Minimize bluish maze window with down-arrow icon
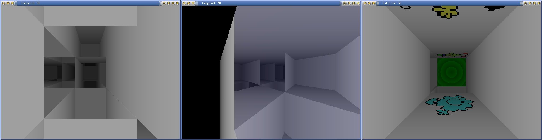542x140 pixels. click(x=349, y=3)
